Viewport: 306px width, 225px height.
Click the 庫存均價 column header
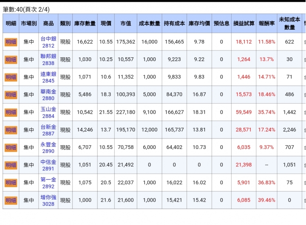tap(199, 23)
